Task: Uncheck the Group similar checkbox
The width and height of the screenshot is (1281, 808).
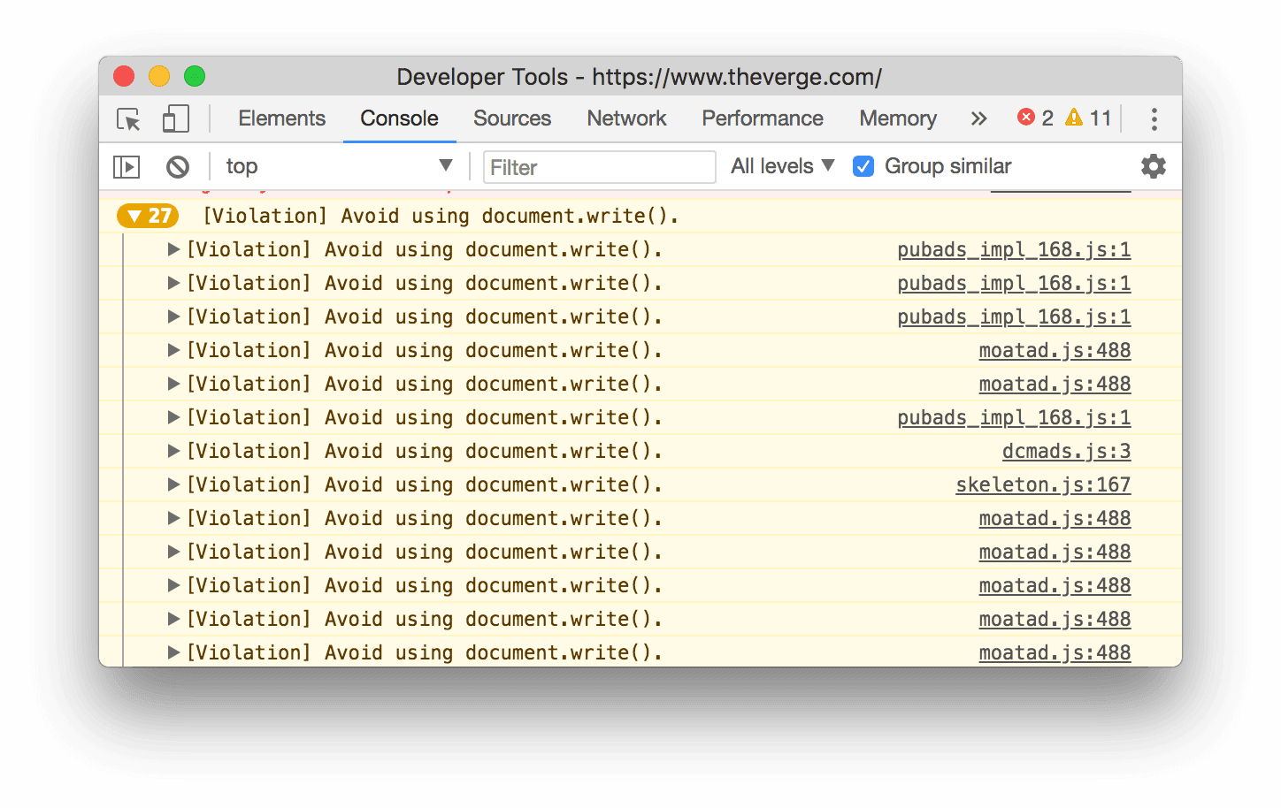Action: coord(863,166)
